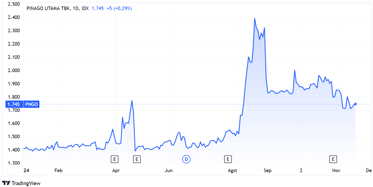The height and width of the screenshot is (187, 373).
Task: Click the PNGO symbol price label
Action: [32, 104]
